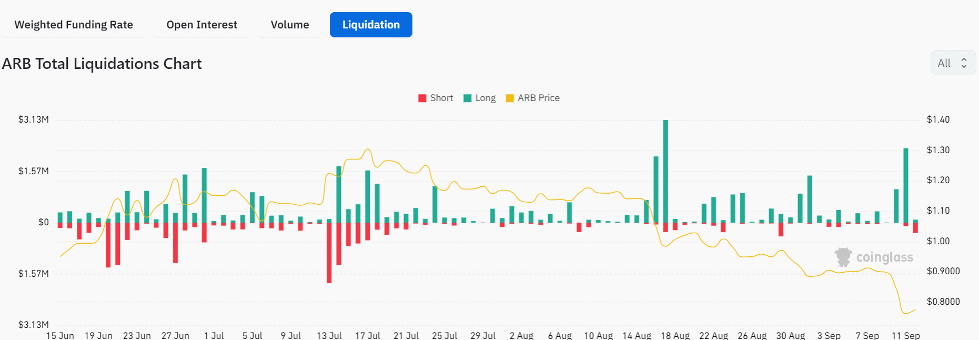979x340 pixels.
Task: Click the tall green bar near 11 Sep
Action: click(906, 186)
